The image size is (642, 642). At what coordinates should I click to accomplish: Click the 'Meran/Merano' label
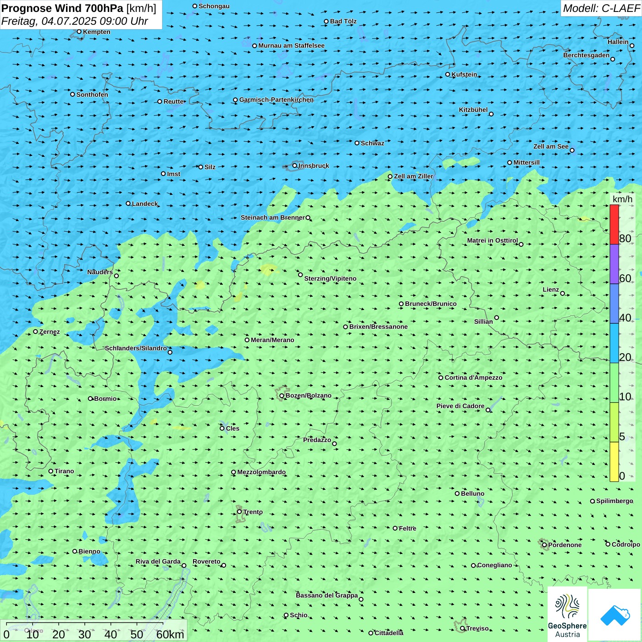pyautogui.click(x=272, y=340)
